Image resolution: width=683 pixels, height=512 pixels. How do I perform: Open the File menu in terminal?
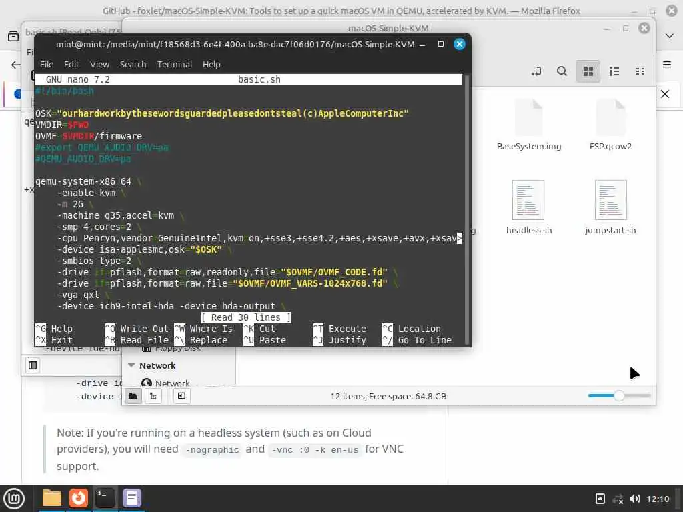[x=47, y=65]
